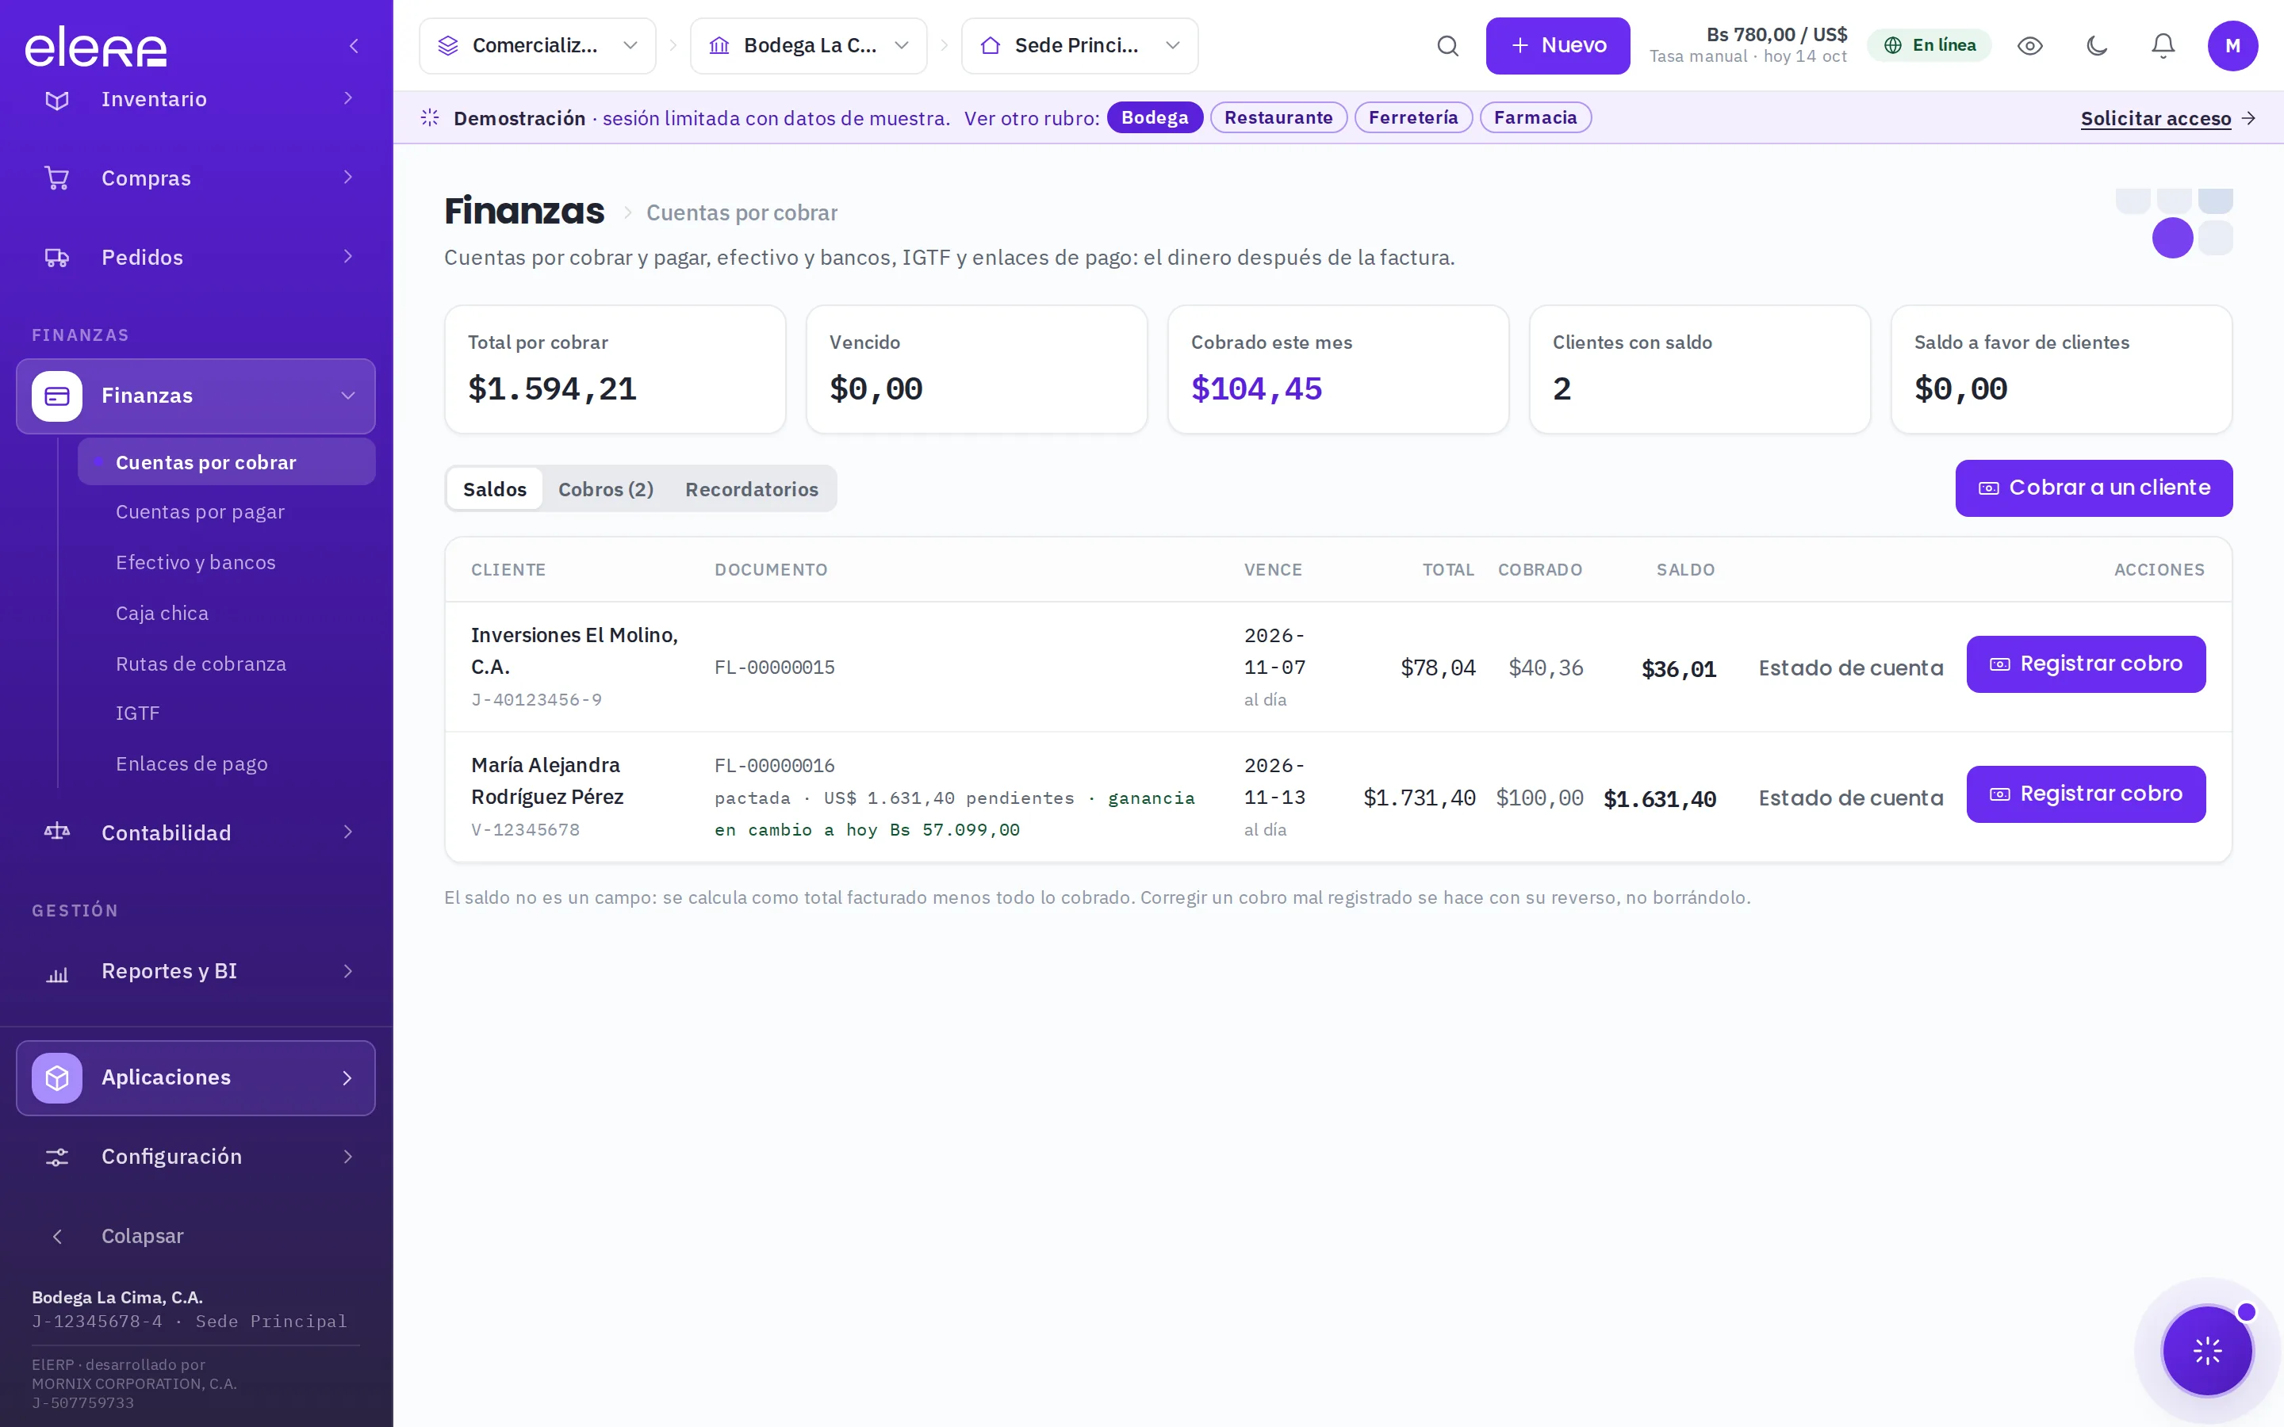
Task: Collapse sidebar with top chevron icon
Action: 354,45
